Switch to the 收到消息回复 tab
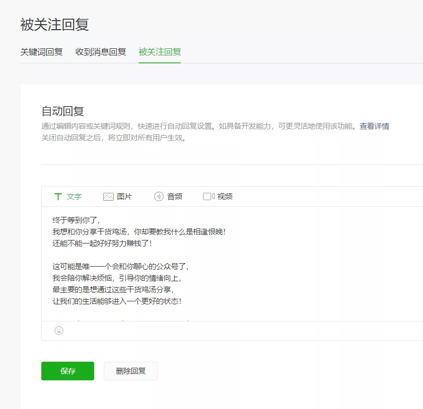This screenshot has height=409, width=423. click(101, 51)
